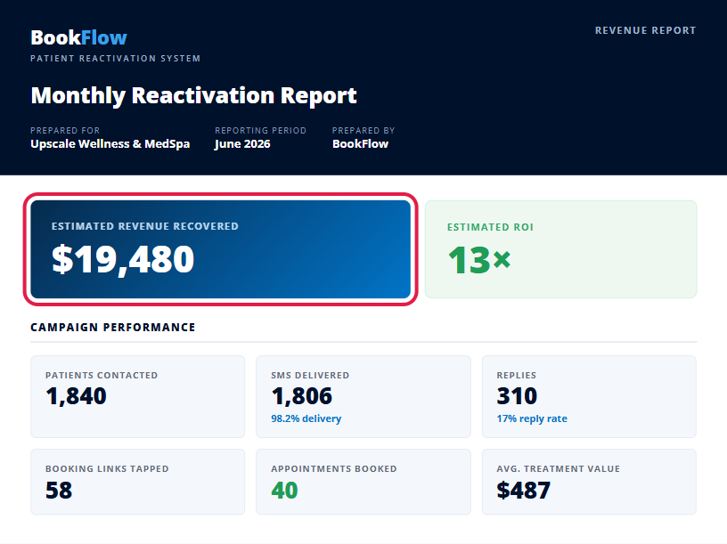727x544 pixels.
Task: Click the $487 average treatment value
Action: (524, 491)
